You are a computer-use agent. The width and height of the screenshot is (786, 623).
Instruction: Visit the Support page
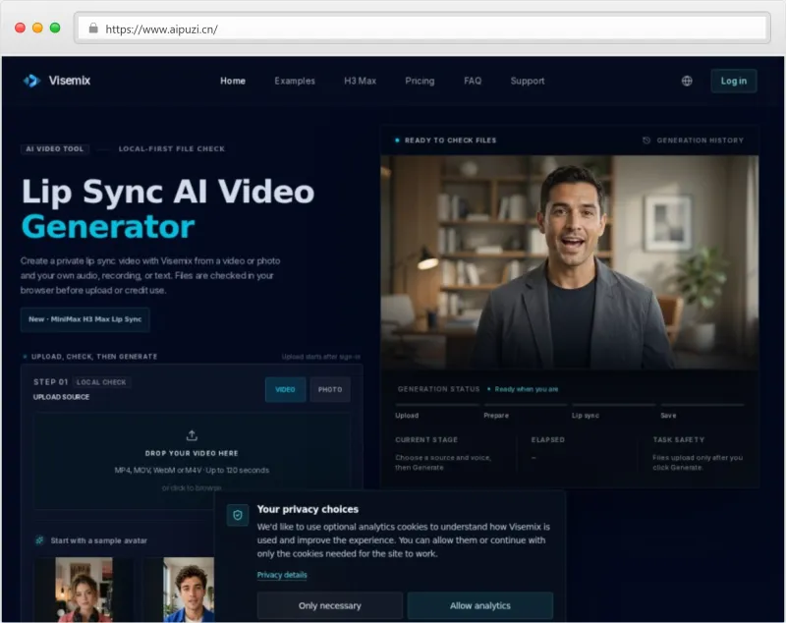(x=528, y=81)
